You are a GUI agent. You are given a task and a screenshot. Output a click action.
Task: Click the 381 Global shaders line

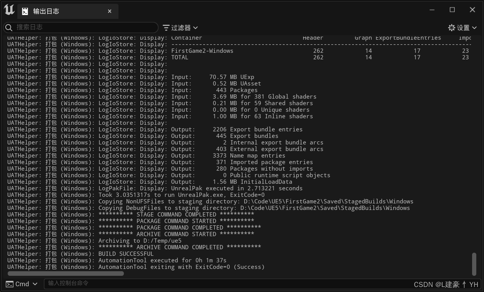162,97
